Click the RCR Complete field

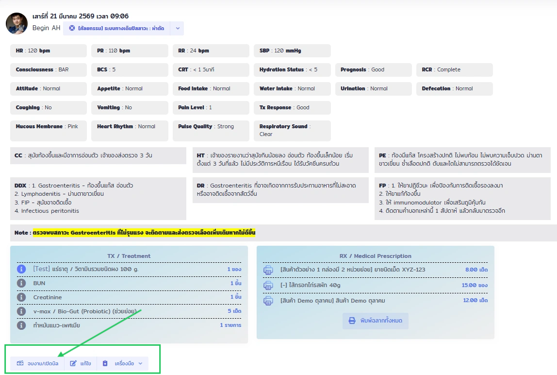(x=454, y=70)
